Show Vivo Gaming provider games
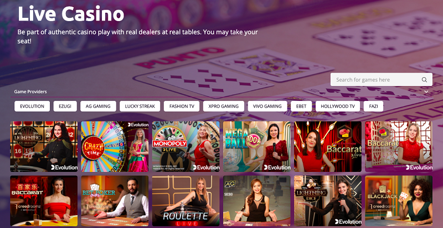The width and height of the screenshot is (443, 228). (267, 107)
